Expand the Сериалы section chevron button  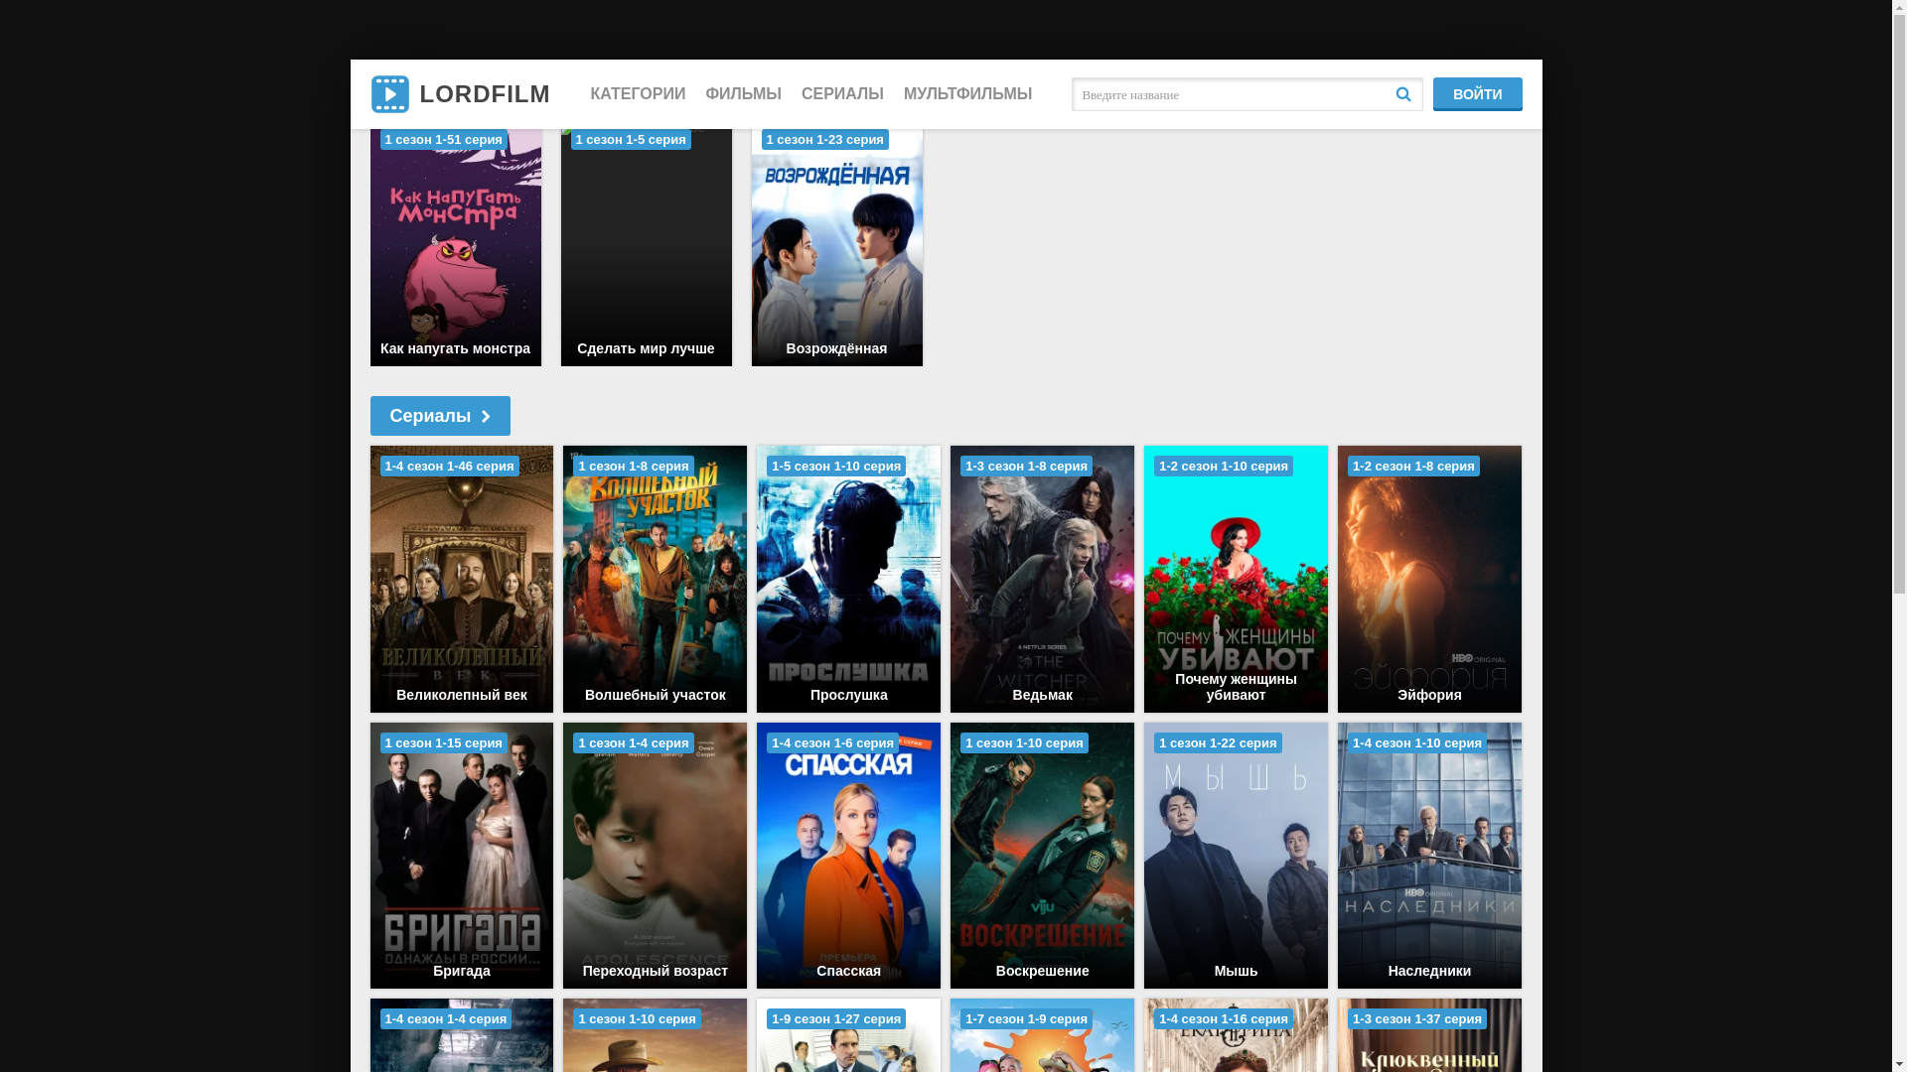point(440,416)
